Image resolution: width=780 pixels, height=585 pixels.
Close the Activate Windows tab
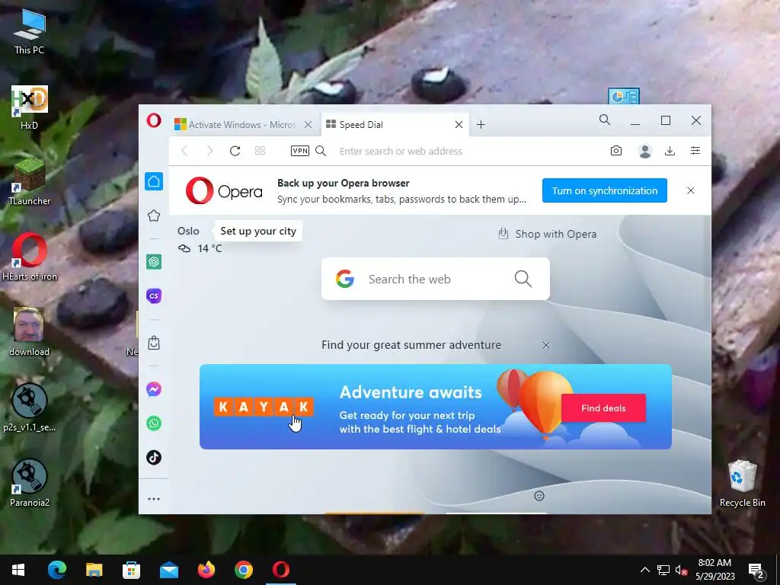308,125
